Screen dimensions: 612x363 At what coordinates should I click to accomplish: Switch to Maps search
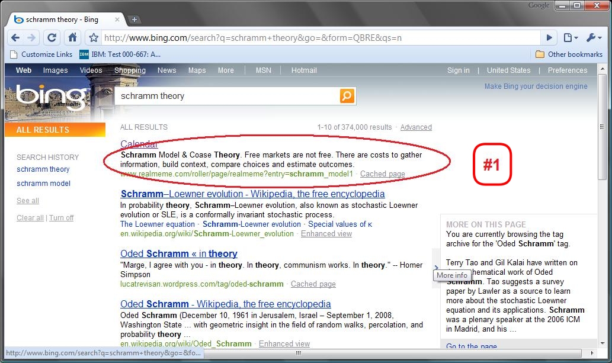[197, 70]
